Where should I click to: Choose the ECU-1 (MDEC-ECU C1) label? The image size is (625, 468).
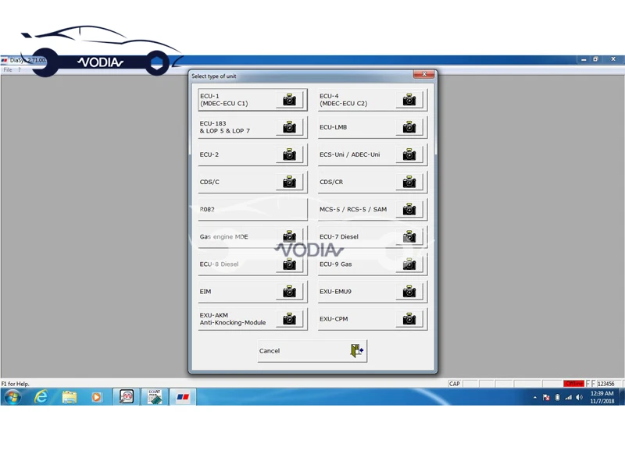pyautogui.click(x=224, y=100)
